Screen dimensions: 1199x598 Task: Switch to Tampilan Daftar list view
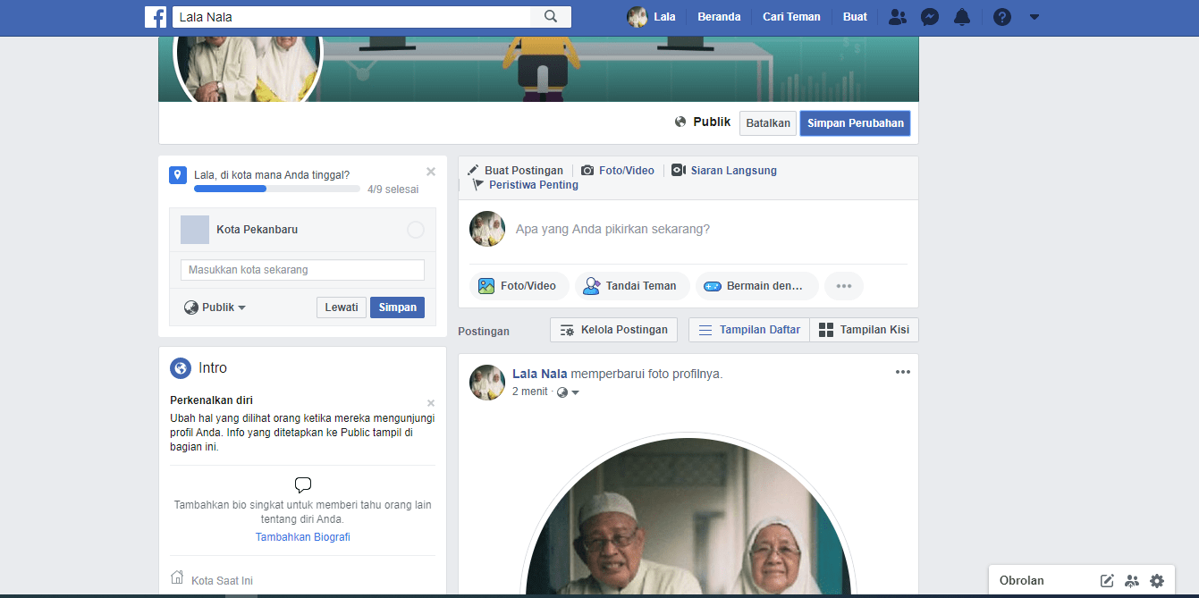[748, 330]
